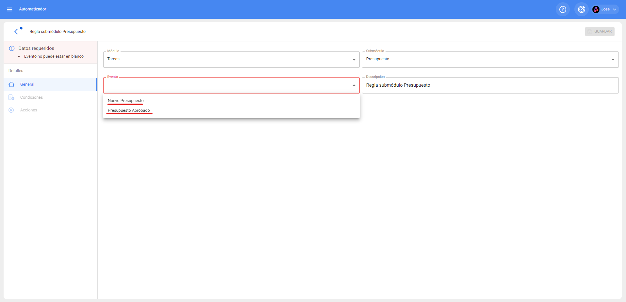Click Jose's user avatar image

coord(596,9)
